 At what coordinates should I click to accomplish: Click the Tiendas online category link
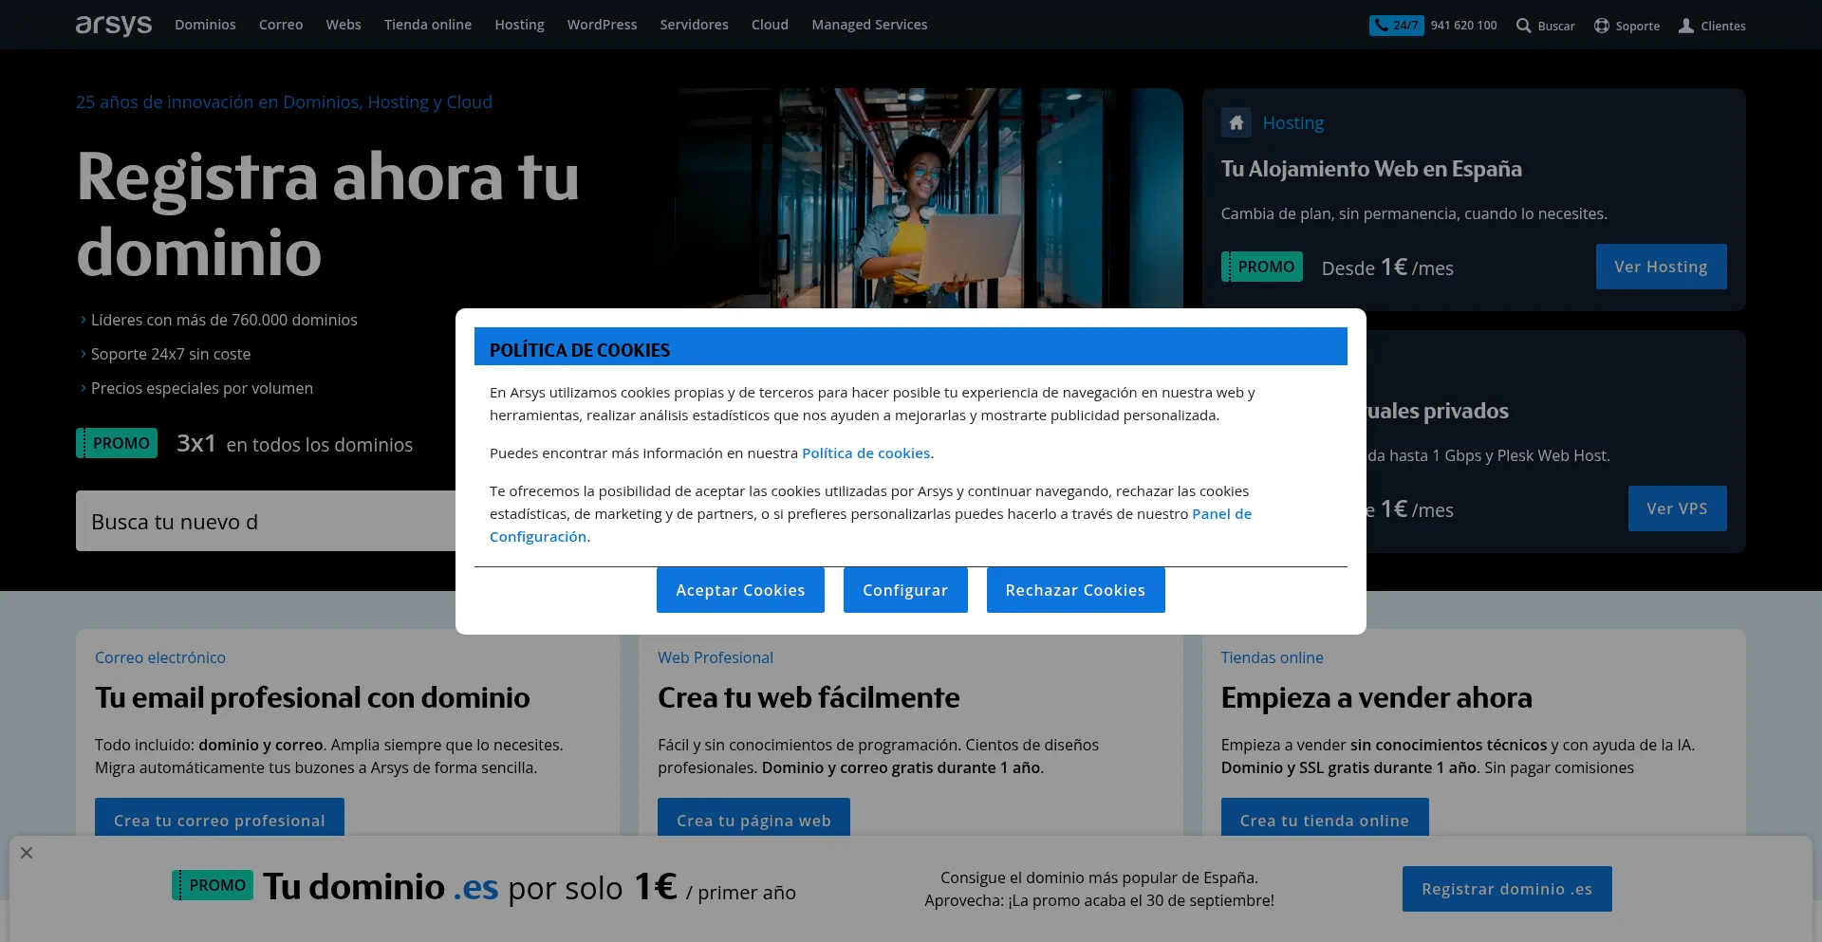tap(1272, 657)
